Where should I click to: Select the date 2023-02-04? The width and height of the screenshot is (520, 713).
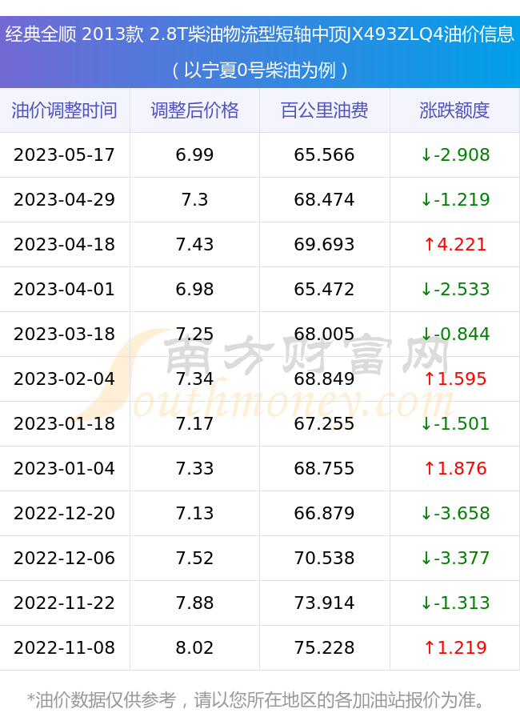[65, 379]
